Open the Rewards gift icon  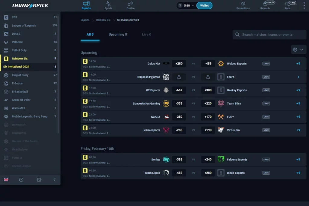pos(265,4)
